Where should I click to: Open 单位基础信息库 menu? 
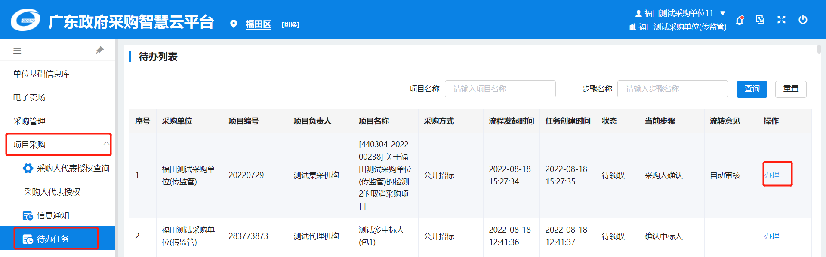pos(41,74)
